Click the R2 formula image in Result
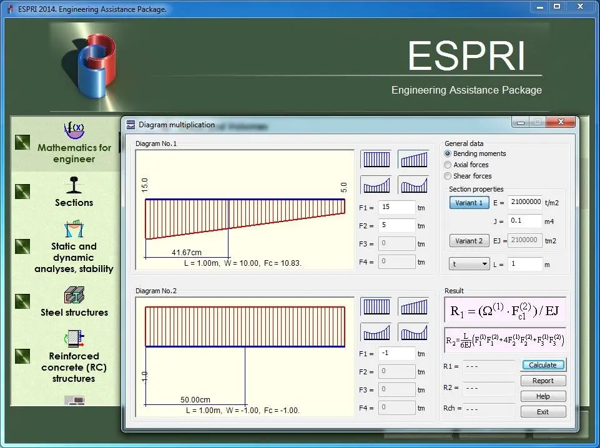Image resolution: width=600 pixels, height=448 pixels. point(504,340)
